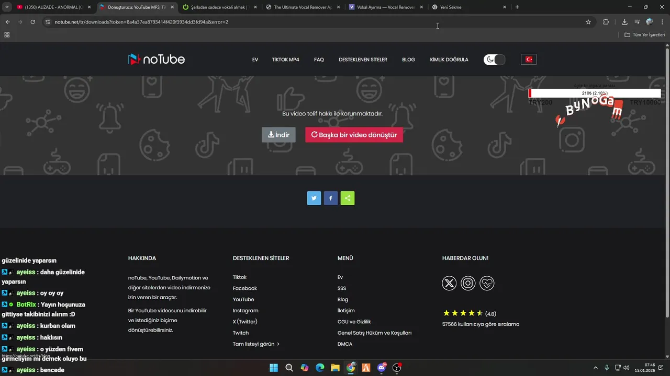The image size is (670, 376).
Task: Open the Instagram icon under Haberdar Olun
Action: pyautogui.click(x=468, y=283)
